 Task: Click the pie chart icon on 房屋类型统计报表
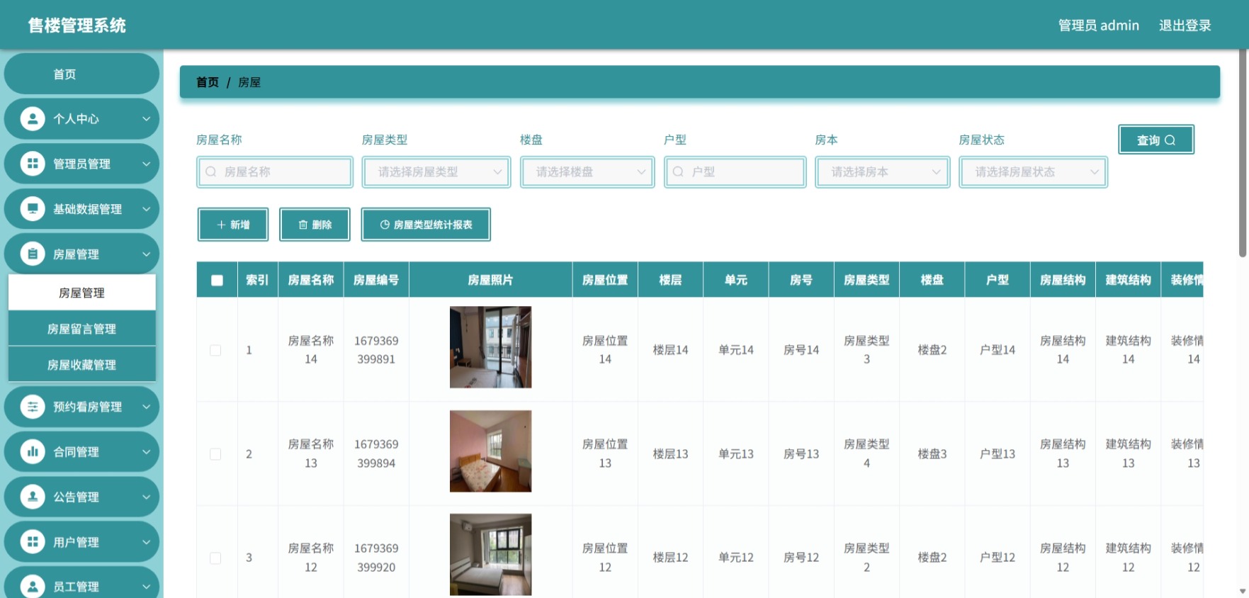[x=385, y=225]
